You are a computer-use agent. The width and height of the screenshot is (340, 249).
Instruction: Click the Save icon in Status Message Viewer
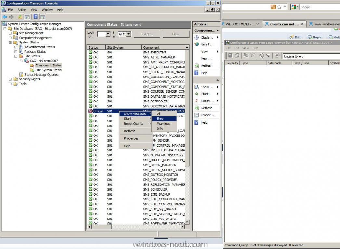pos(230,55)
